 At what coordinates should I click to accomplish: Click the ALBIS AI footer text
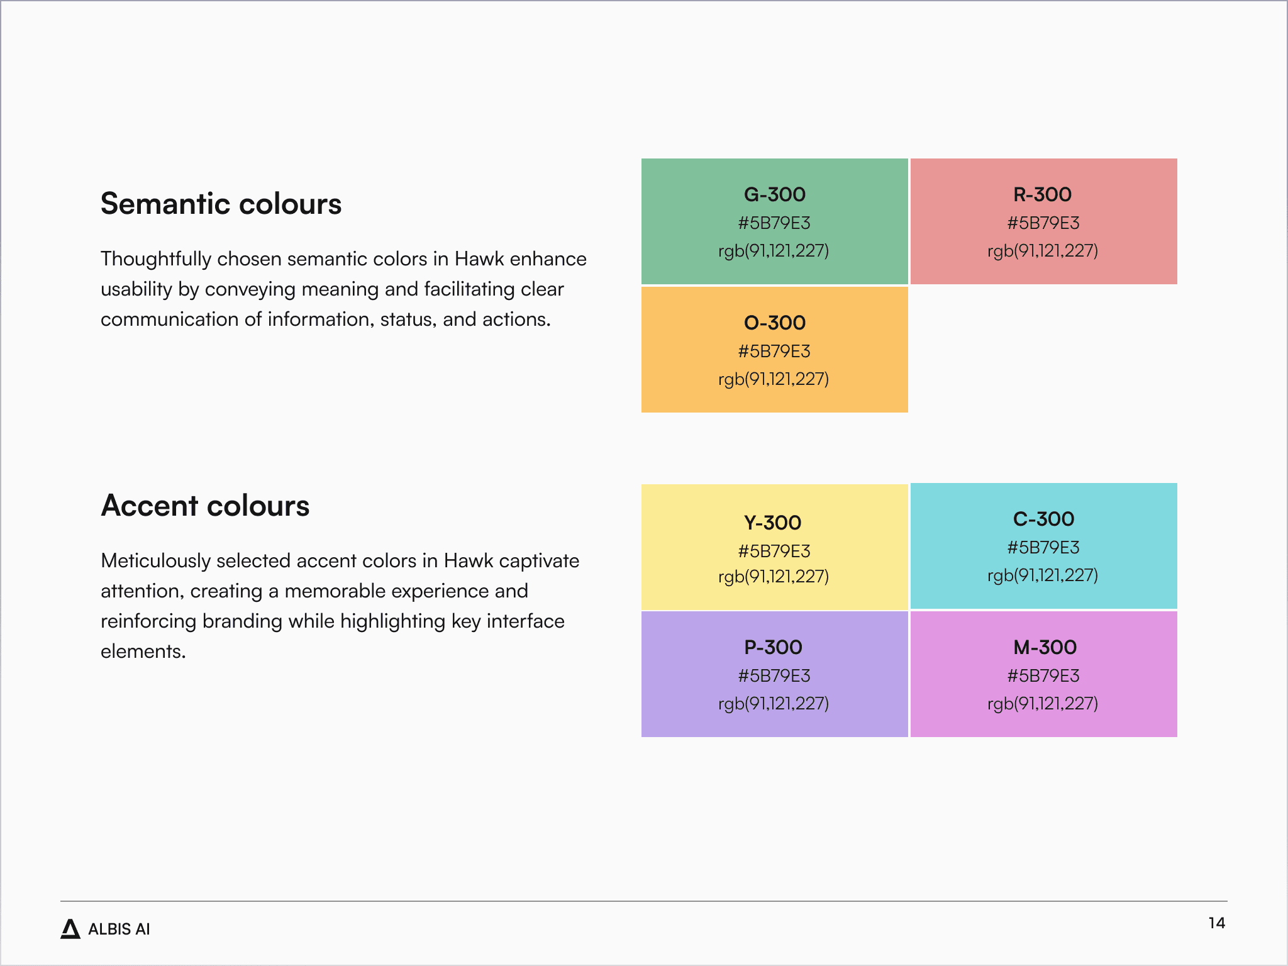(x=119, y=929)
